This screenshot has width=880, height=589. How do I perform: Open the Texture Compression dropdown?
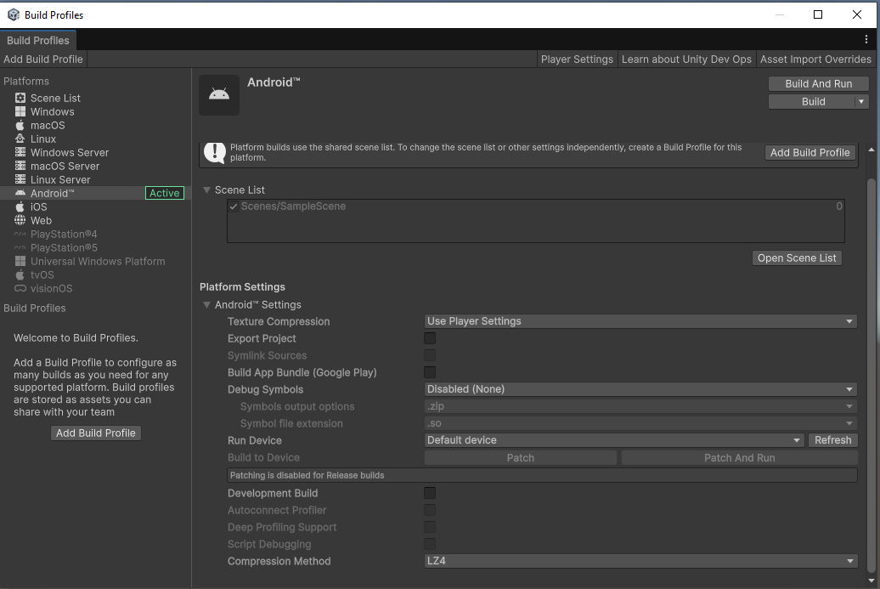pos(640,321)
